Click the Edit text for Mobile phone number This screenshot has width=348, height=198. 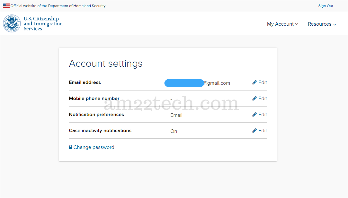coord(263,99)
